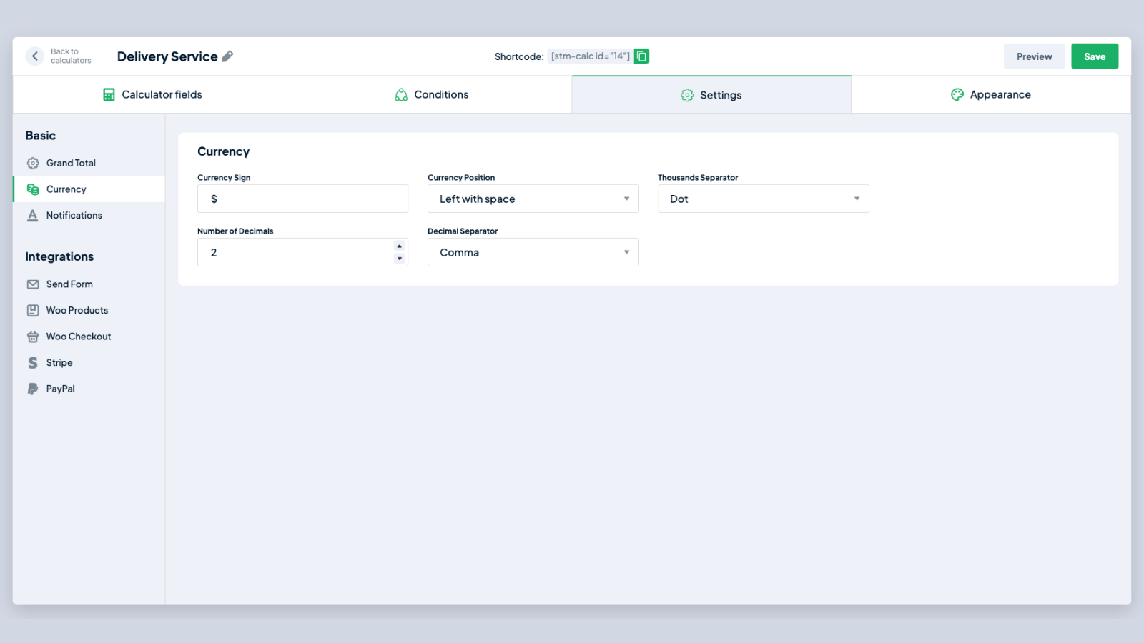Expand the Currency Position dropdown
The image size is (1144, 643).
533,199
